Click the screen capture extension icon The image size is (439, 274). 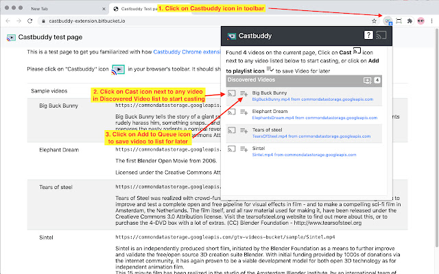tap(399, 21)
